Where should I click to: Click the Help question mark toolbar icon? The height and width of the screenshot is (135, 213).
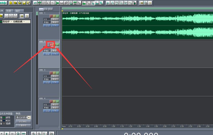click(150, 3)
